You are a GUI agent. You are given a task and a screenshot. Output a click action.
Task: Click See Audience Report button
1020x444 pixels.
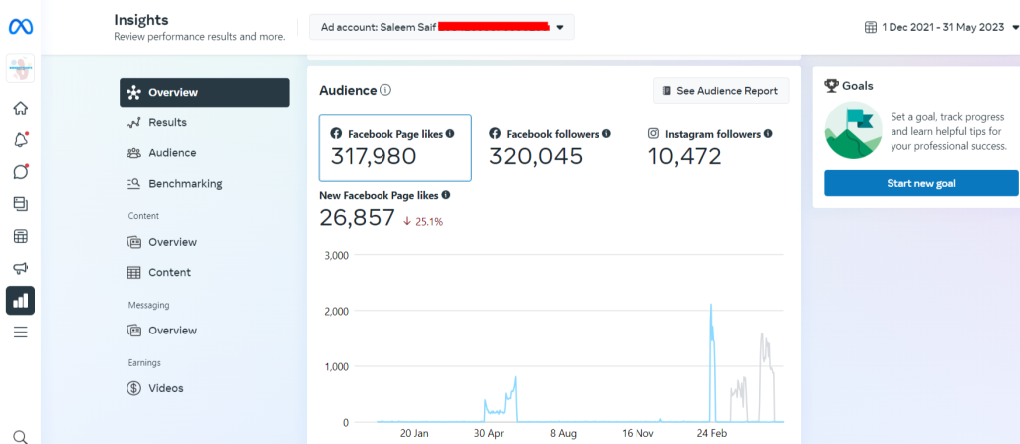pos(721,91)
